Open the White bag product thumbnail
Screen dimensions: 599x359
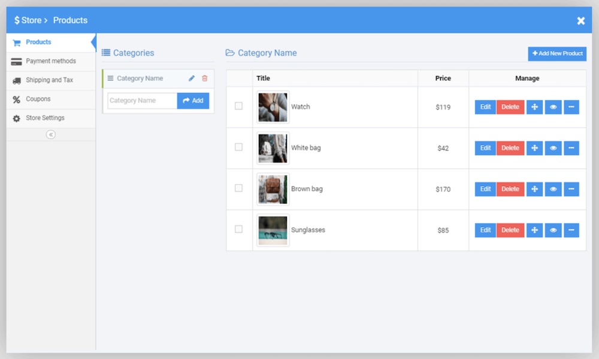coord(273,149)
